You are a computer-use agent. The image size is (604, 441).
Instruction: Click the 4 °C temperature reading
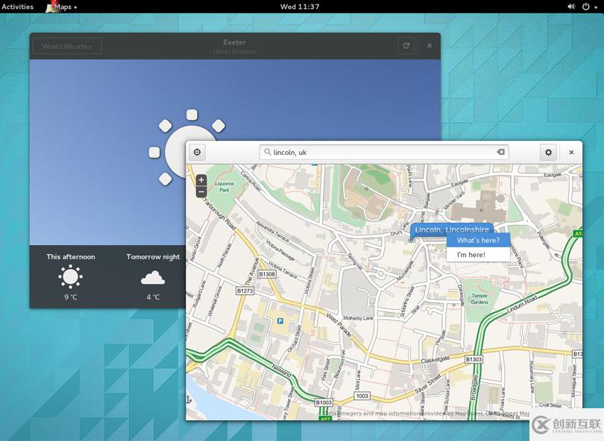pos(153,296)
